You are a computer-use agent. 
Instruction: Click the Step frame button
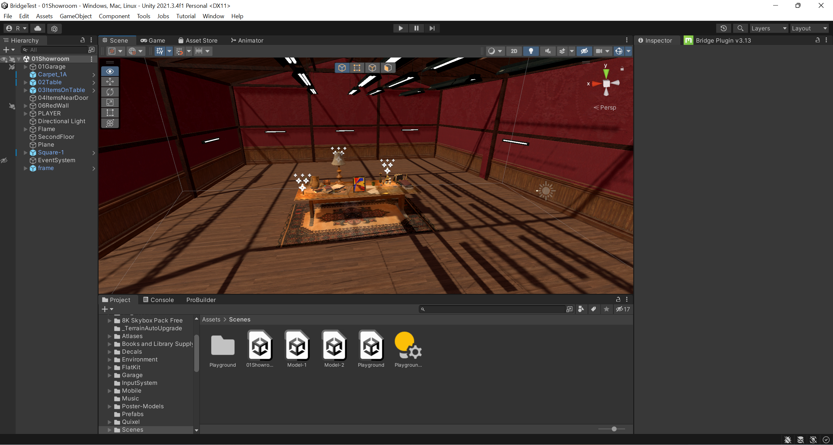point(432,28)
